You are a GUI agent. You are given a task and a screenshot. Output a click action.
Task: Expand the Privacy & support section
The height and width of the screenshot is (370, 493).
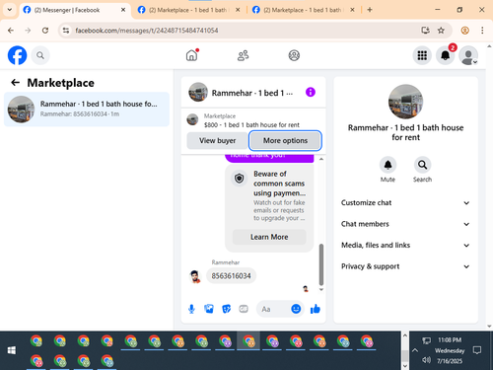(x=405, y=266)
